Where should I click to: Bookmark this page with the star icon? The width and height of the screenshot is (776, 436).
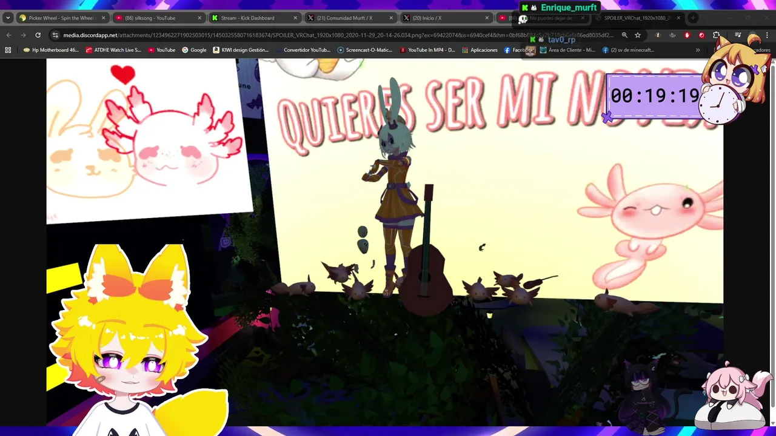[x=638, y=35]
